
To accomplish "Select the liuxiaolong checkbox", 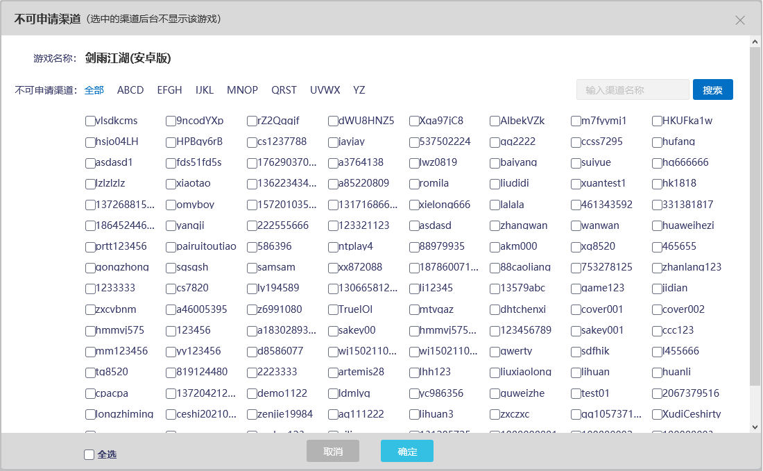I will (x=495, y=372).
